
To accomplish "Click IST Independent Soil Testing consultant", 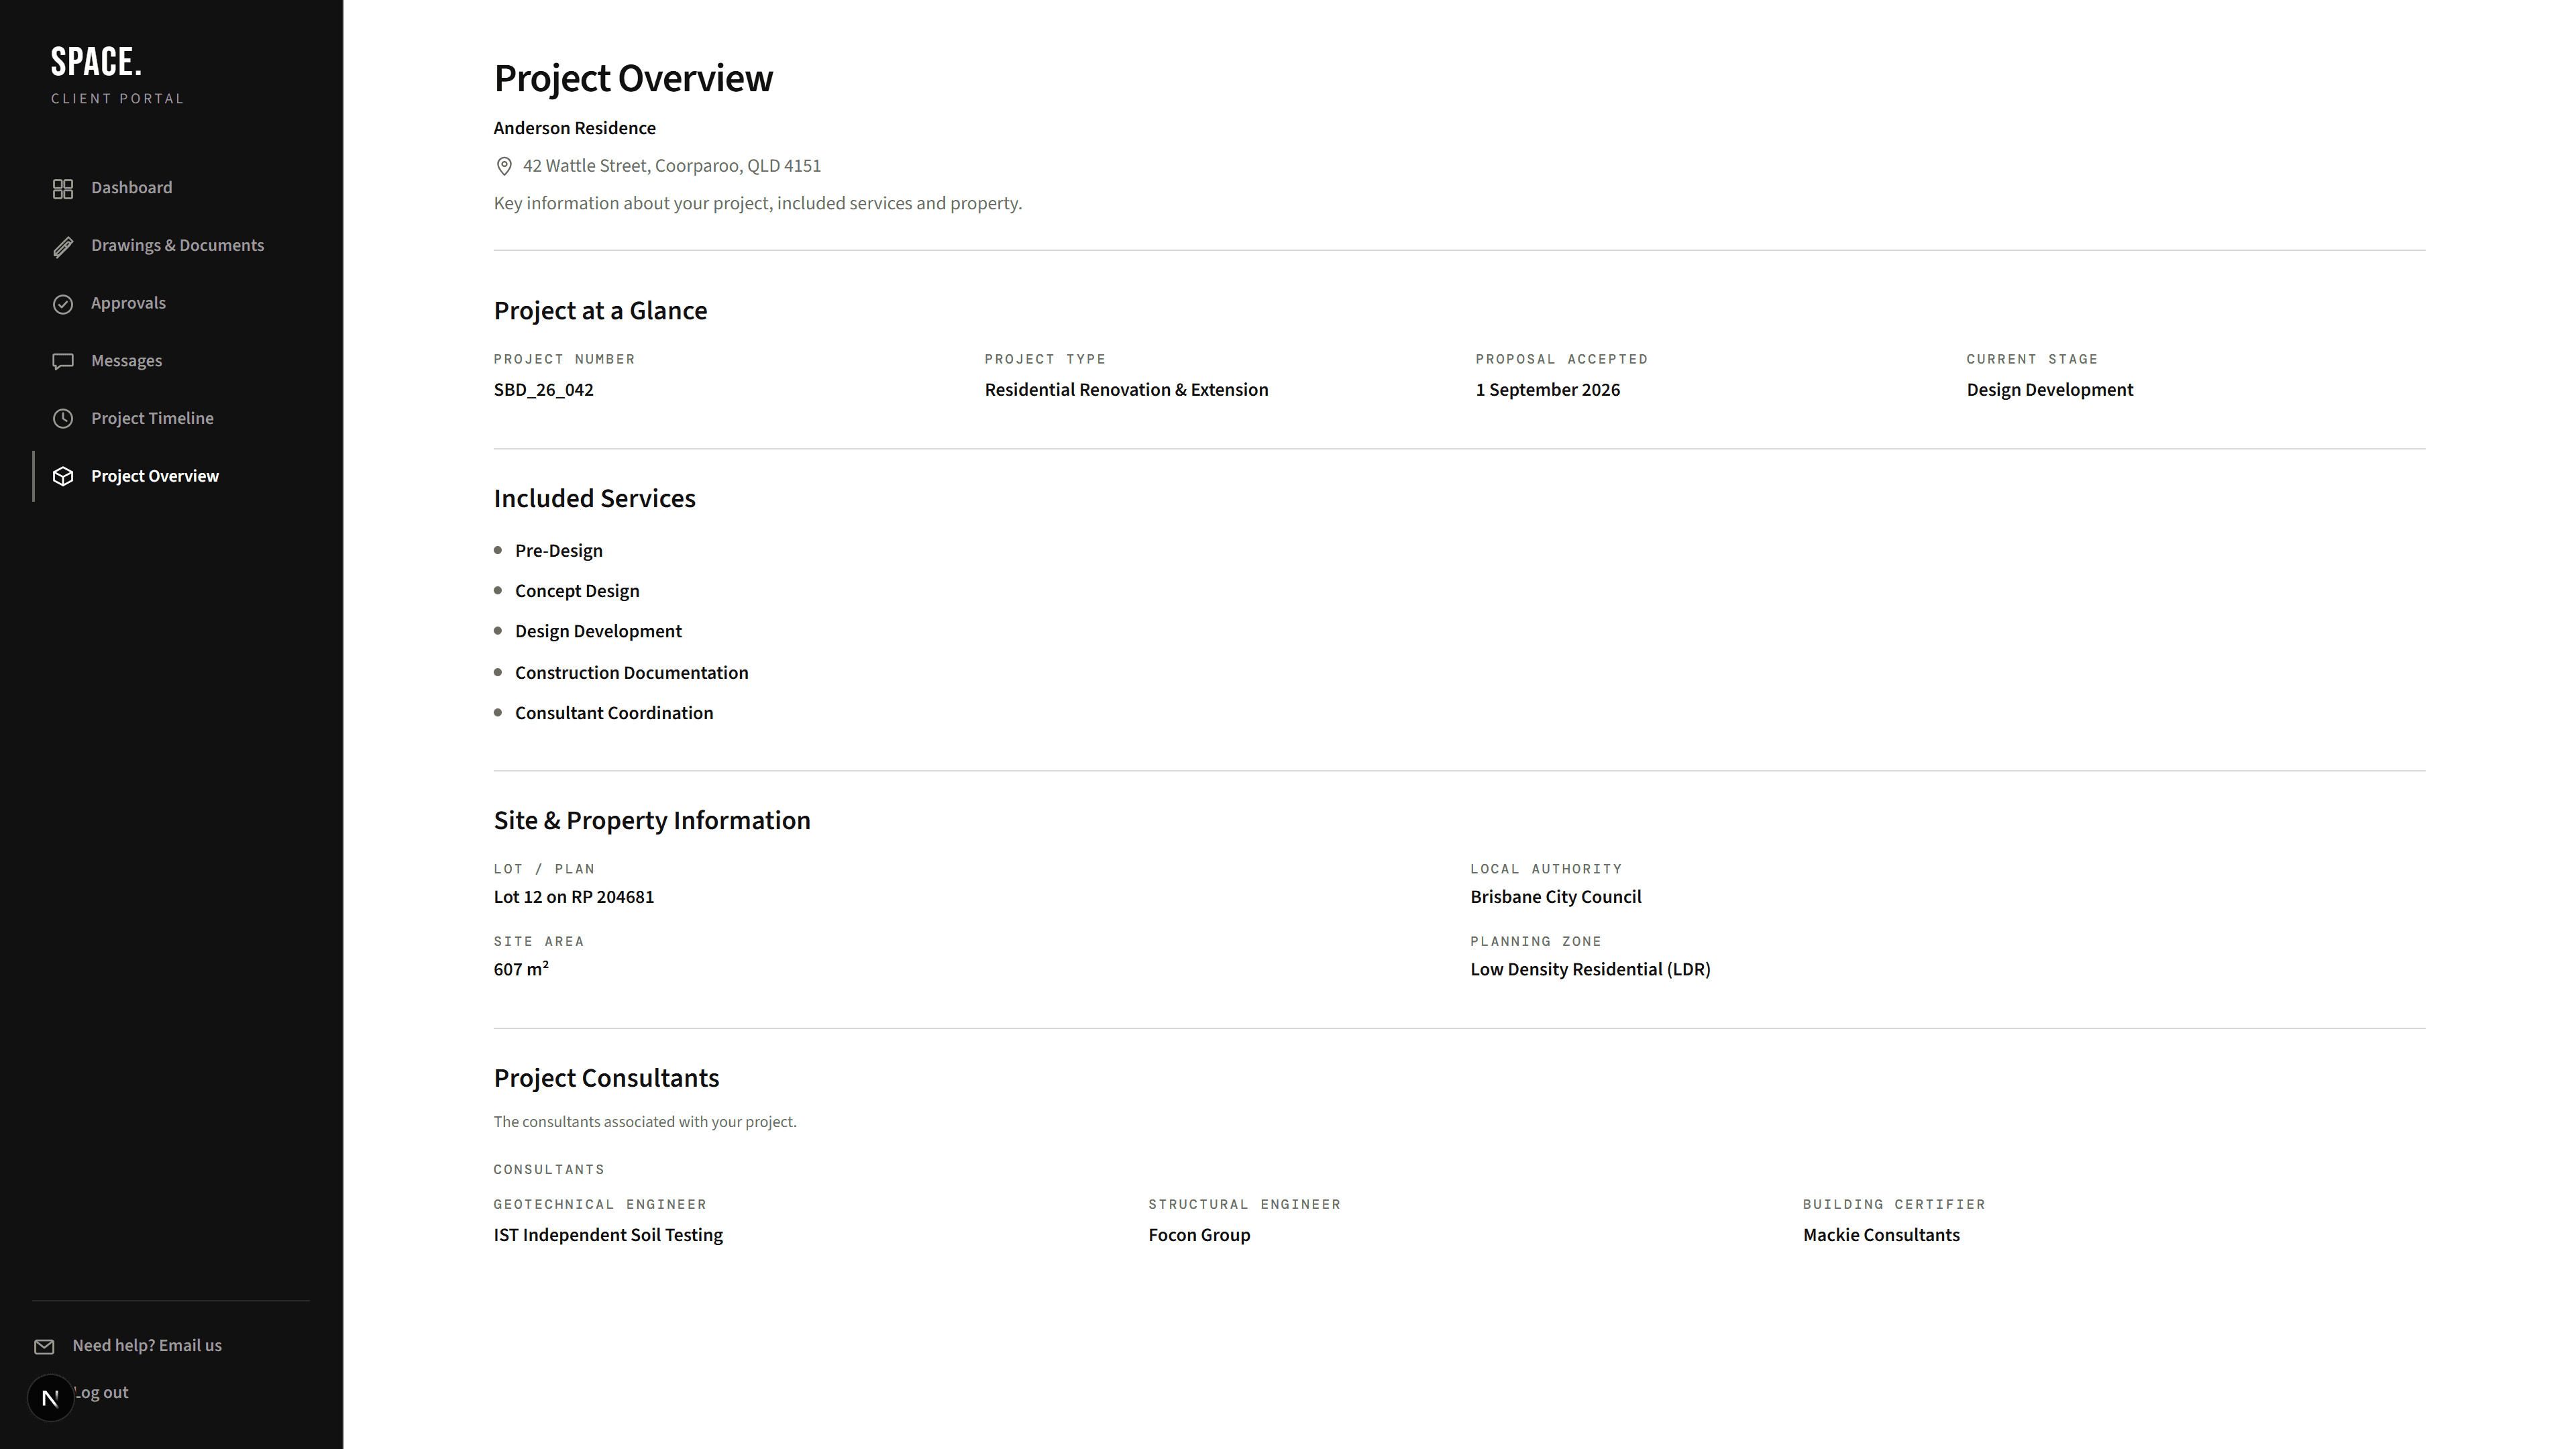I will pos(608,1235).
